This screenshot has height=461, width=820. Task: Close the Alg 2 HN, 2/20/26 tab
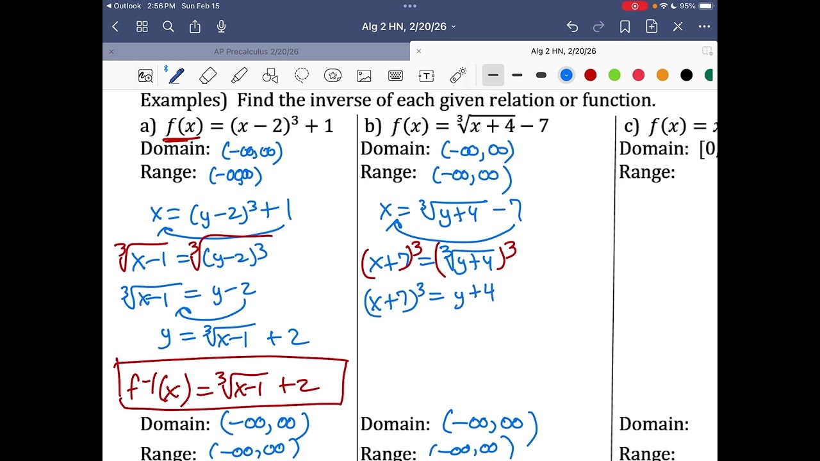coord(418,51)
